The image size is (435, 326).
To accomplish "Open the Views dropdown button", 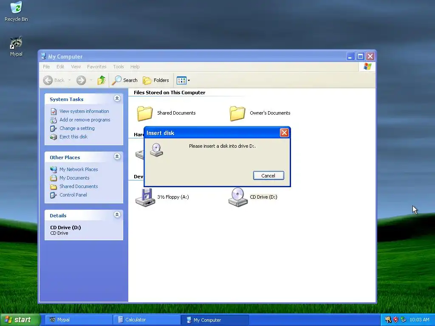I will pos(183,80).
